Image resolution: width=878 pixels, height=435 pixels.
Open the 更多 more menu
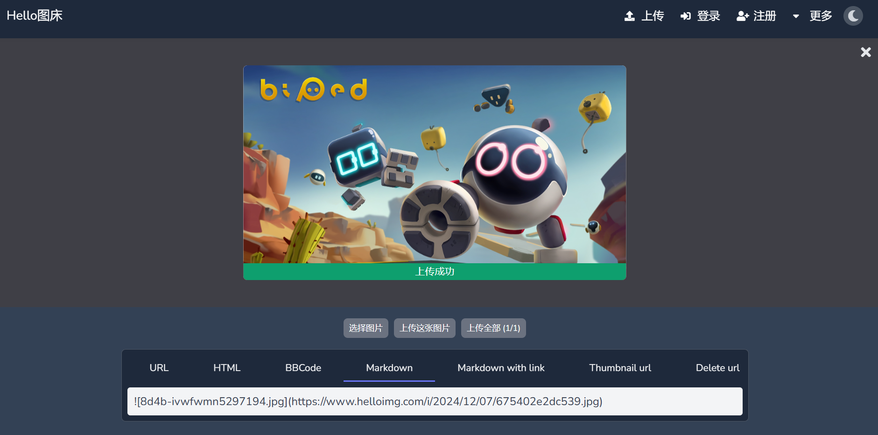tap(821, 16)
